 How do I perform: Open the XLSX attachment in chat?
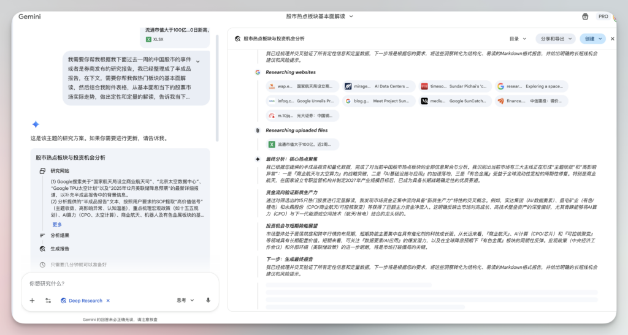tap(155, 39)
